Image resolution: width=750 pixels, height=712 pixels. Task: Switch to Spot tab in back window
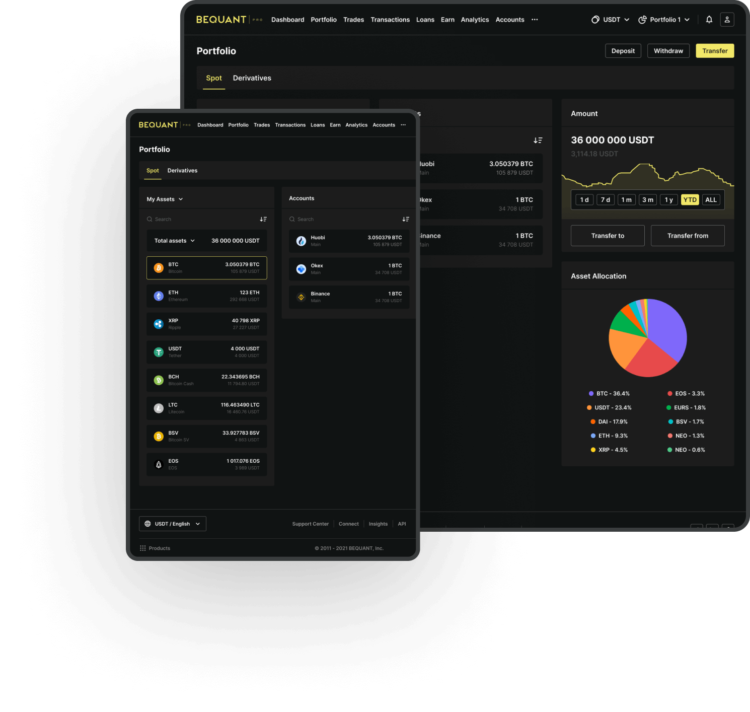click(x=214, y=78)
